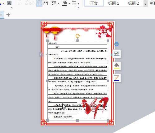155x133 pixels.
Task: Click the line spacing icon
Action: tap(54, 3)
